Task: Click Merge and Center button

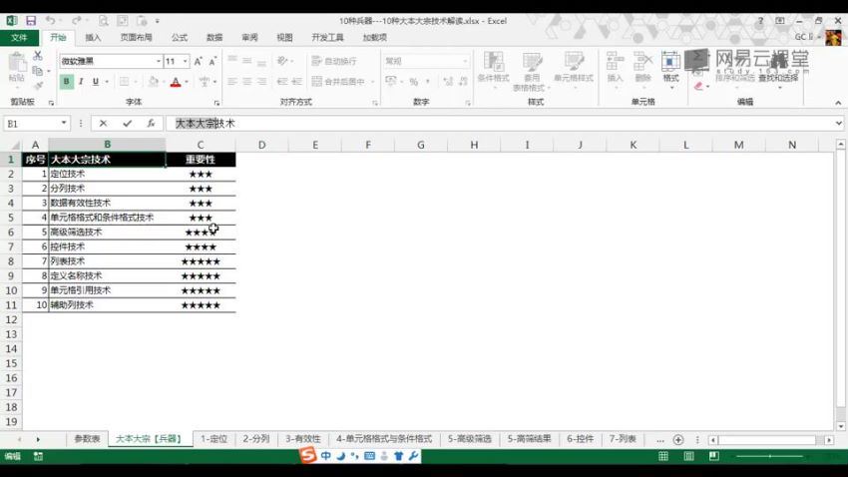Action: click(x=338, y=82)
